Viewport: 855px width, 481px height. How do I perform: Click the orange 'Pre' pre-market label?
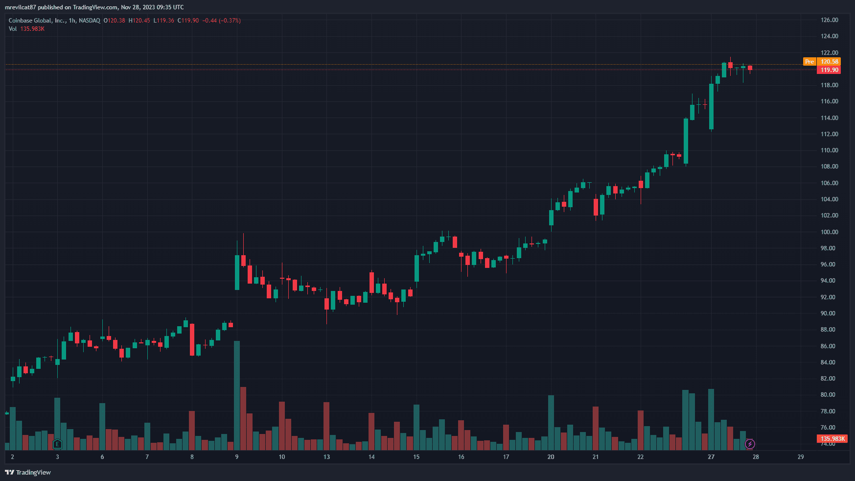[809, 62]
